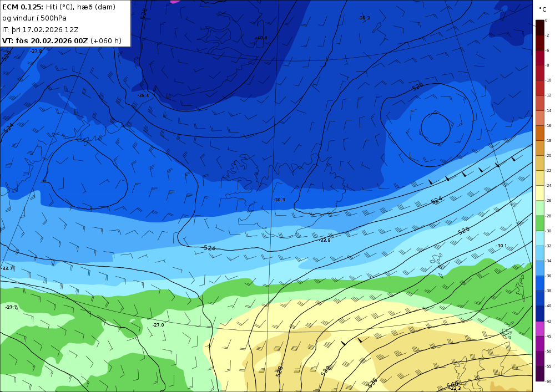The width and height of the screenshot is (555, 392).
Task: Click the 540 height contour label
Action: pyautogui.click(x=452, y=384)
